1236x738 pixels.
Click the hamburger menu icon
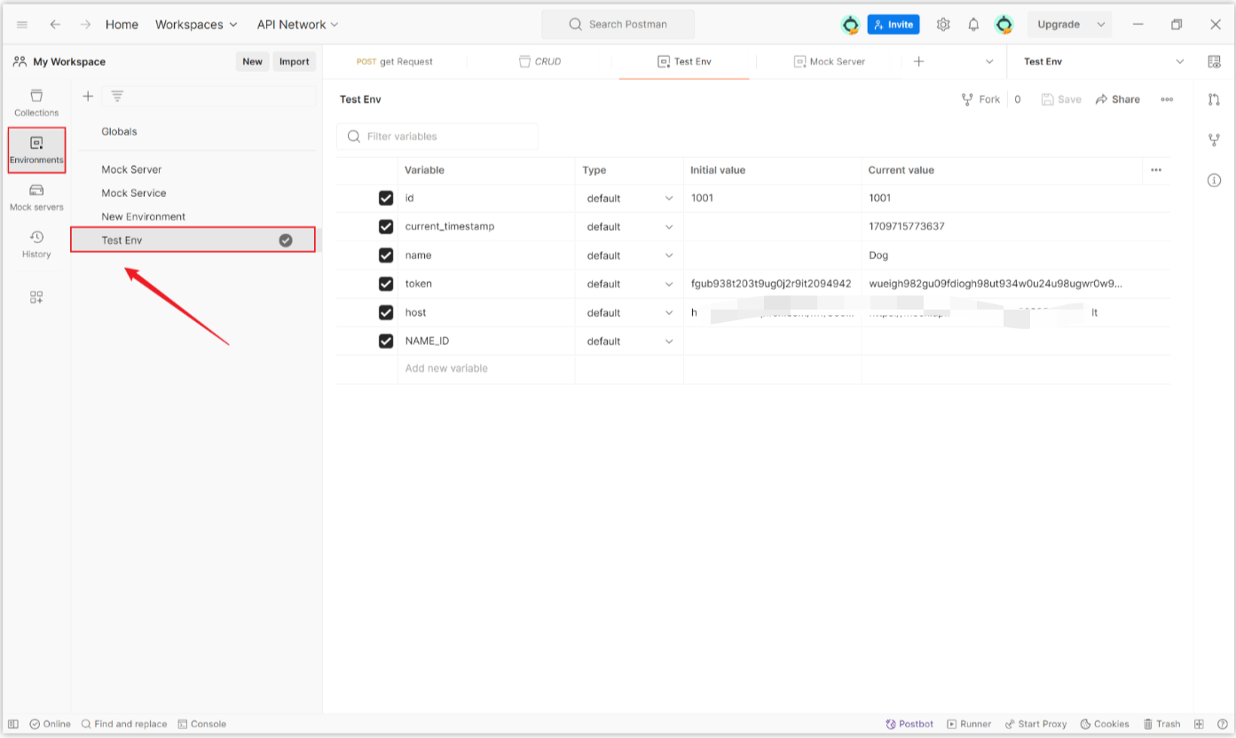22,25
